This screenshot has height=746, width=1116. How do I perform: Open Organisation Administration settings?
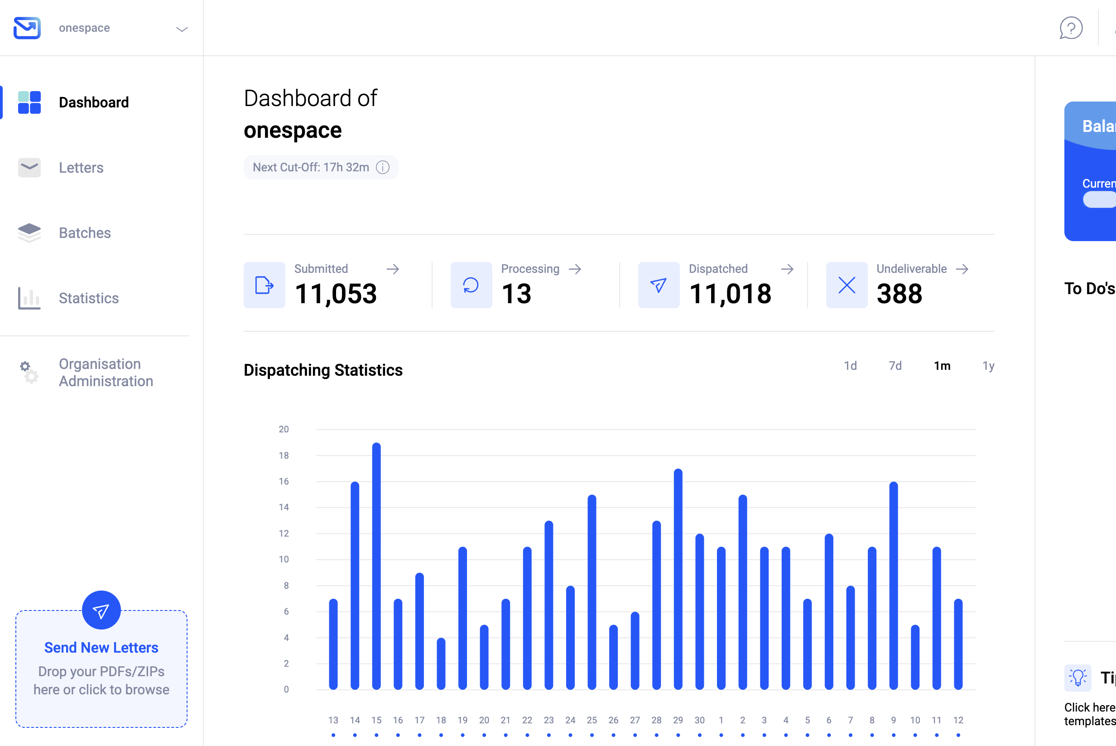coord(106,373)
